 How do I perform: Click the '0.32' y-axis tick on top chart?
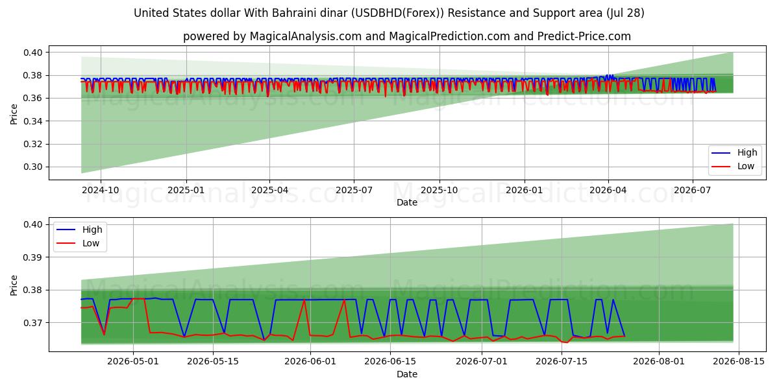(x=34, y=144)
